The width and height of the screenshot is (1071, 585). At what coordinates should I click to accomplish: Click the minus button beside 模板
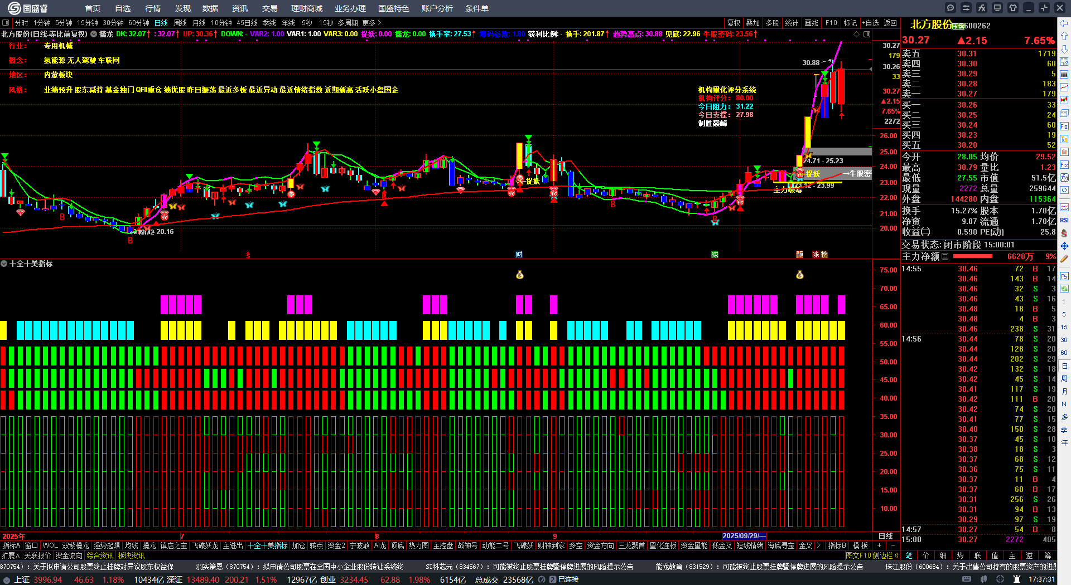click(x=893, y=545)
